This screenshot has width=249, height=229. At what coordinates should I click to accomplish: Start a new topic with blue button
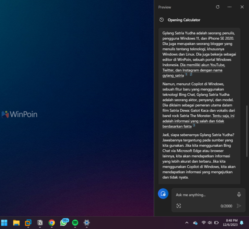coord(163,194)
